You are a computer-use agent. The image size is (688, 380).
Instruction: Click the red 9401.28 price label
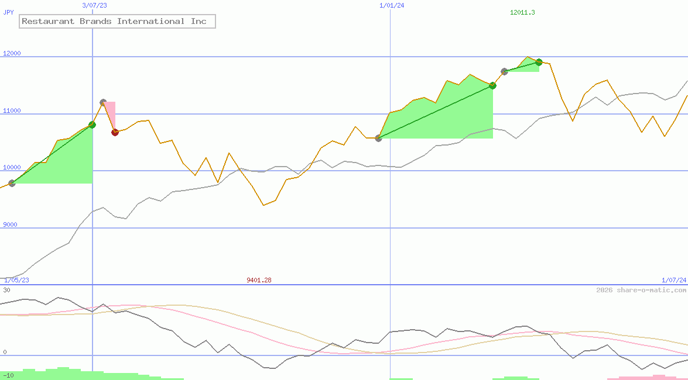pyautogui.click(x=259, y=280)
